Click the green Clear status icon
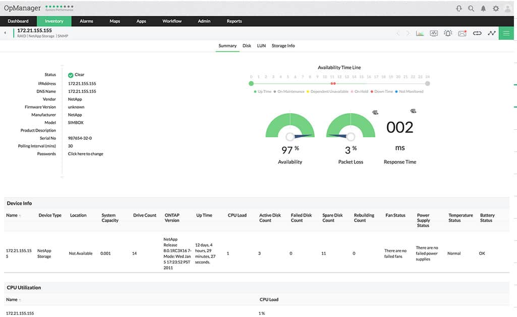 click(x=71, y=75)
